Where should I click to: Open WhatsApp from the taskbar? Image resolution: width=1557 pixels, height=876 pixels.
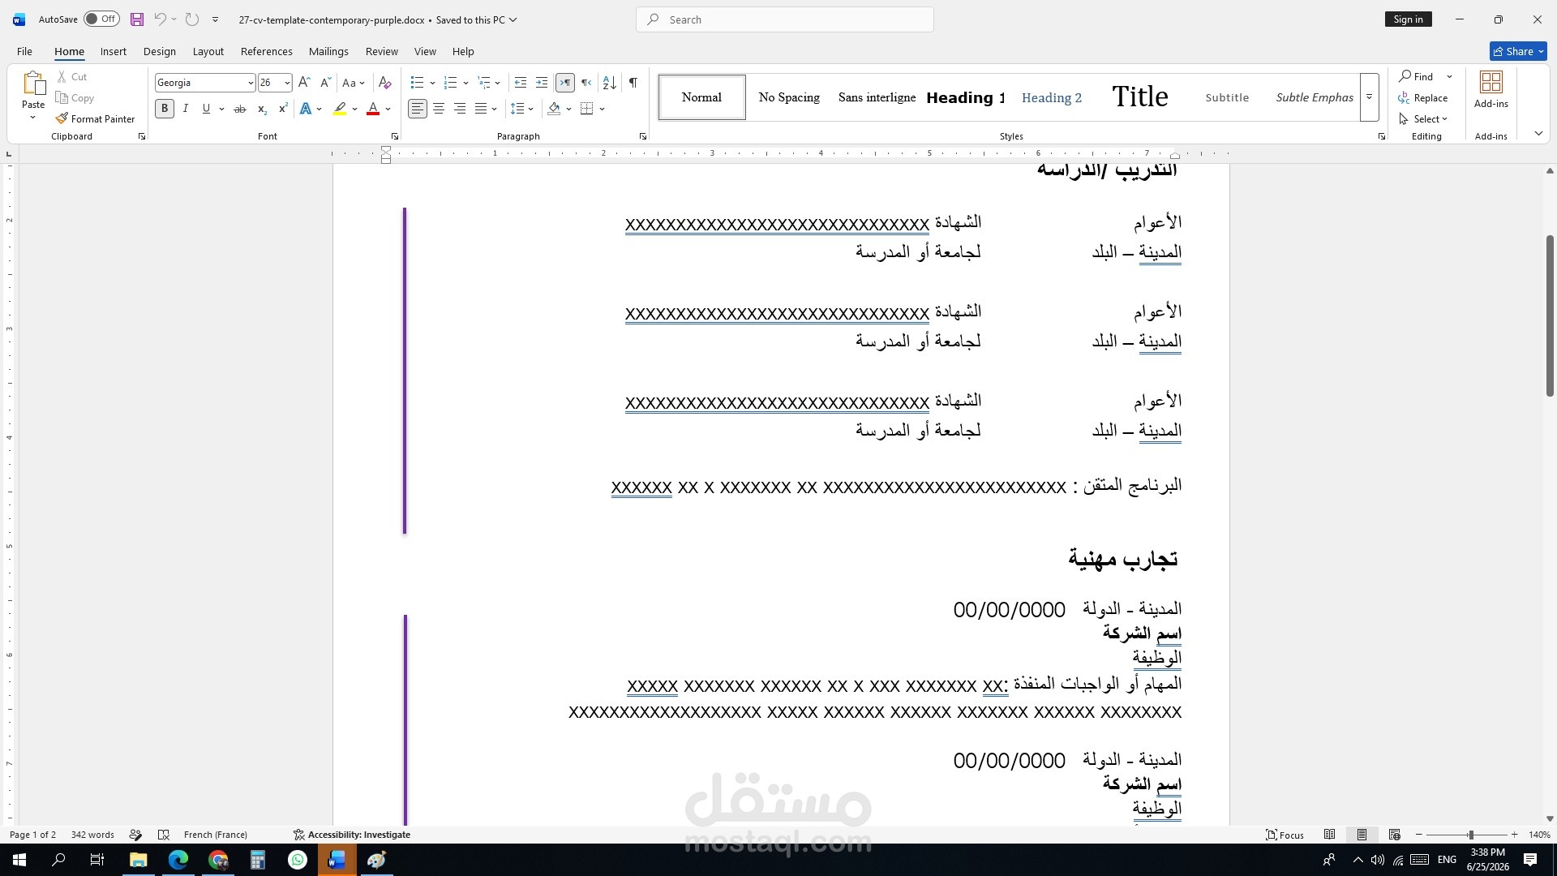click(298, 860)
